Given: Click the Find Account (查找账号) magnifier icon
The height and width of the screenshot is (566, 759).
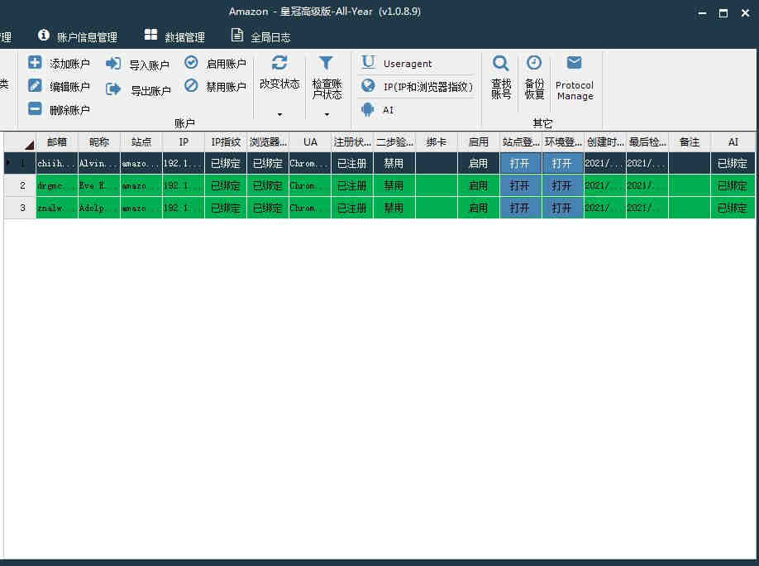Looking at the screenshot, I should point(500,64).
